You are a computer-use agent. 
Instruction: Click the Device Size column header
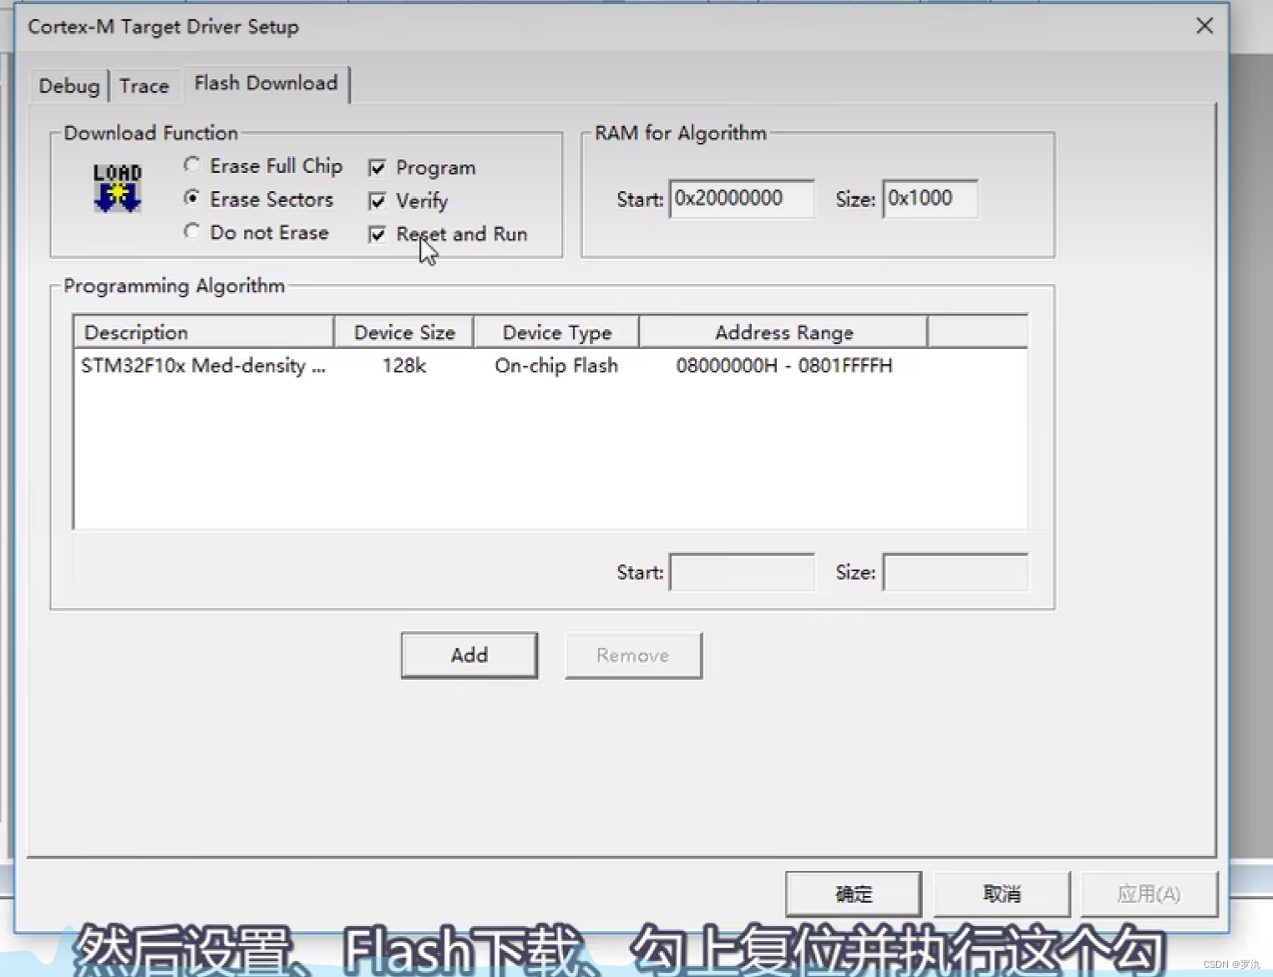coord(404,332)
